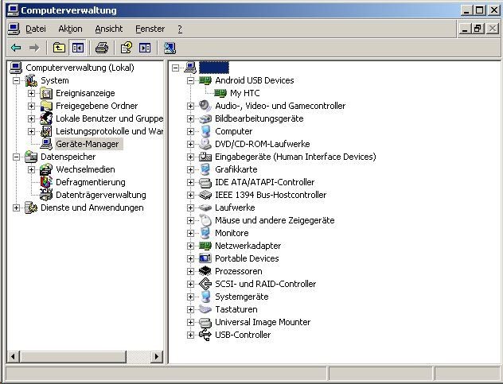Click left pane scrollbar right arrow
Screen dimensions: 503x384
(x=157, y=356)
